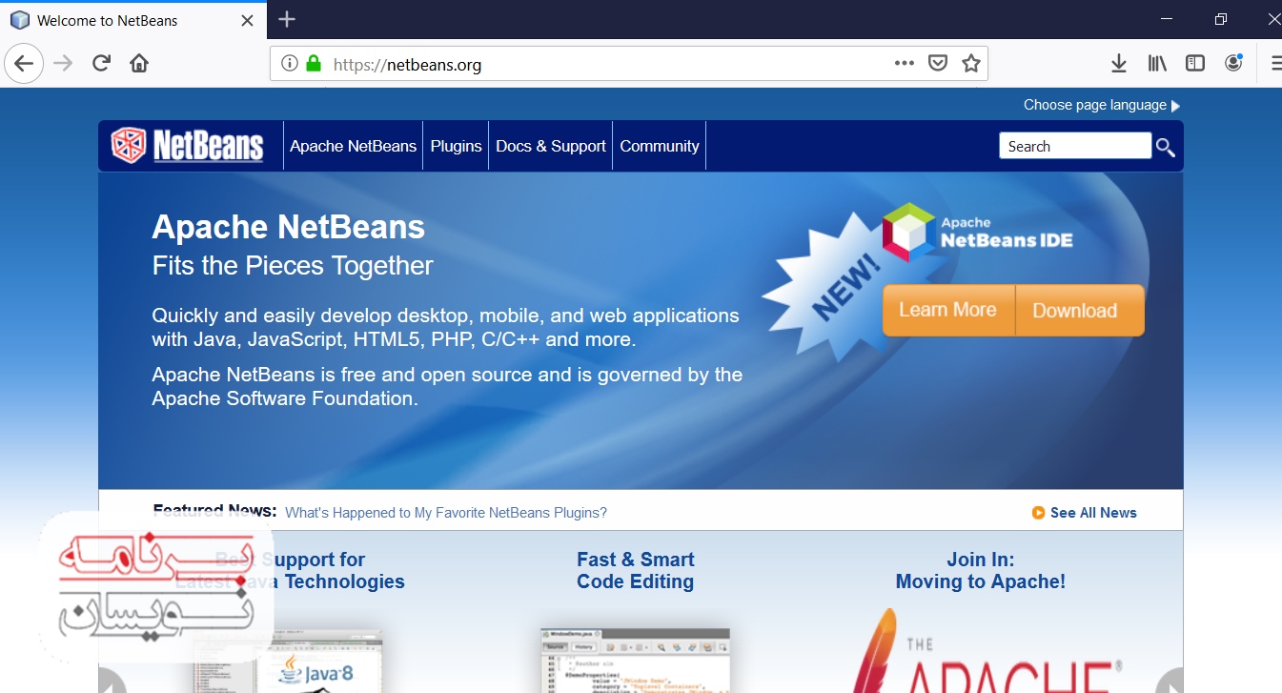This screenshot has height=693, width=1282.
Task: Click the search magnifier icon
Action: pos(1165,147)
